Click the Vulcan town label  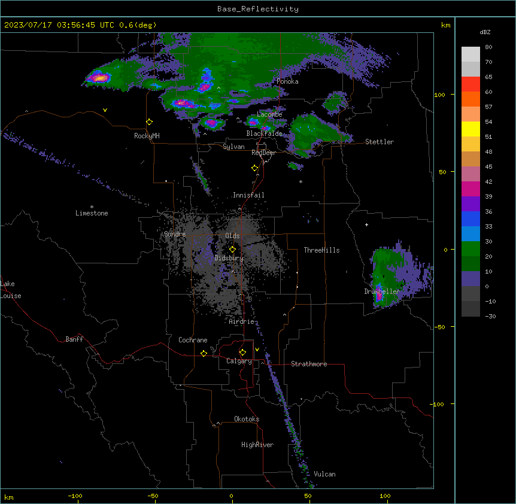coord(324,474)
